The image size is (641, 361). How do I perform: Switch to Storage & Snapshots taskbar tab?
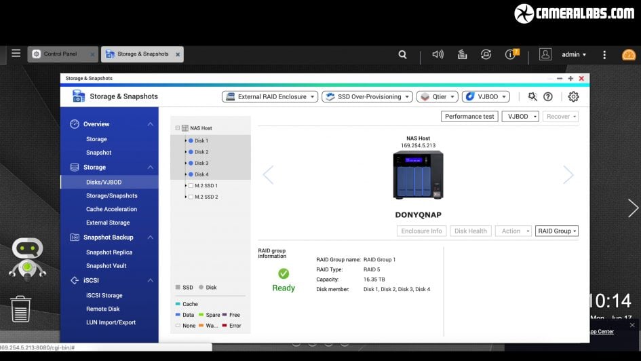(x=142, y=54)
